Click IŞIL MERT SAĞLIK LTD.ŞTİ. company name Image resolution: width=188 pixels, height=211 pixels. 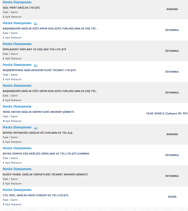coord(21,8)
